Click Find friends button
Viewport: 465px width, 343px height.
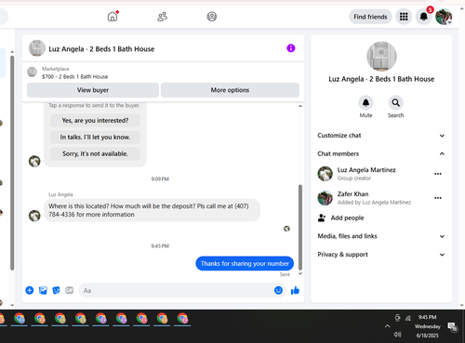[x=370, y=17]
